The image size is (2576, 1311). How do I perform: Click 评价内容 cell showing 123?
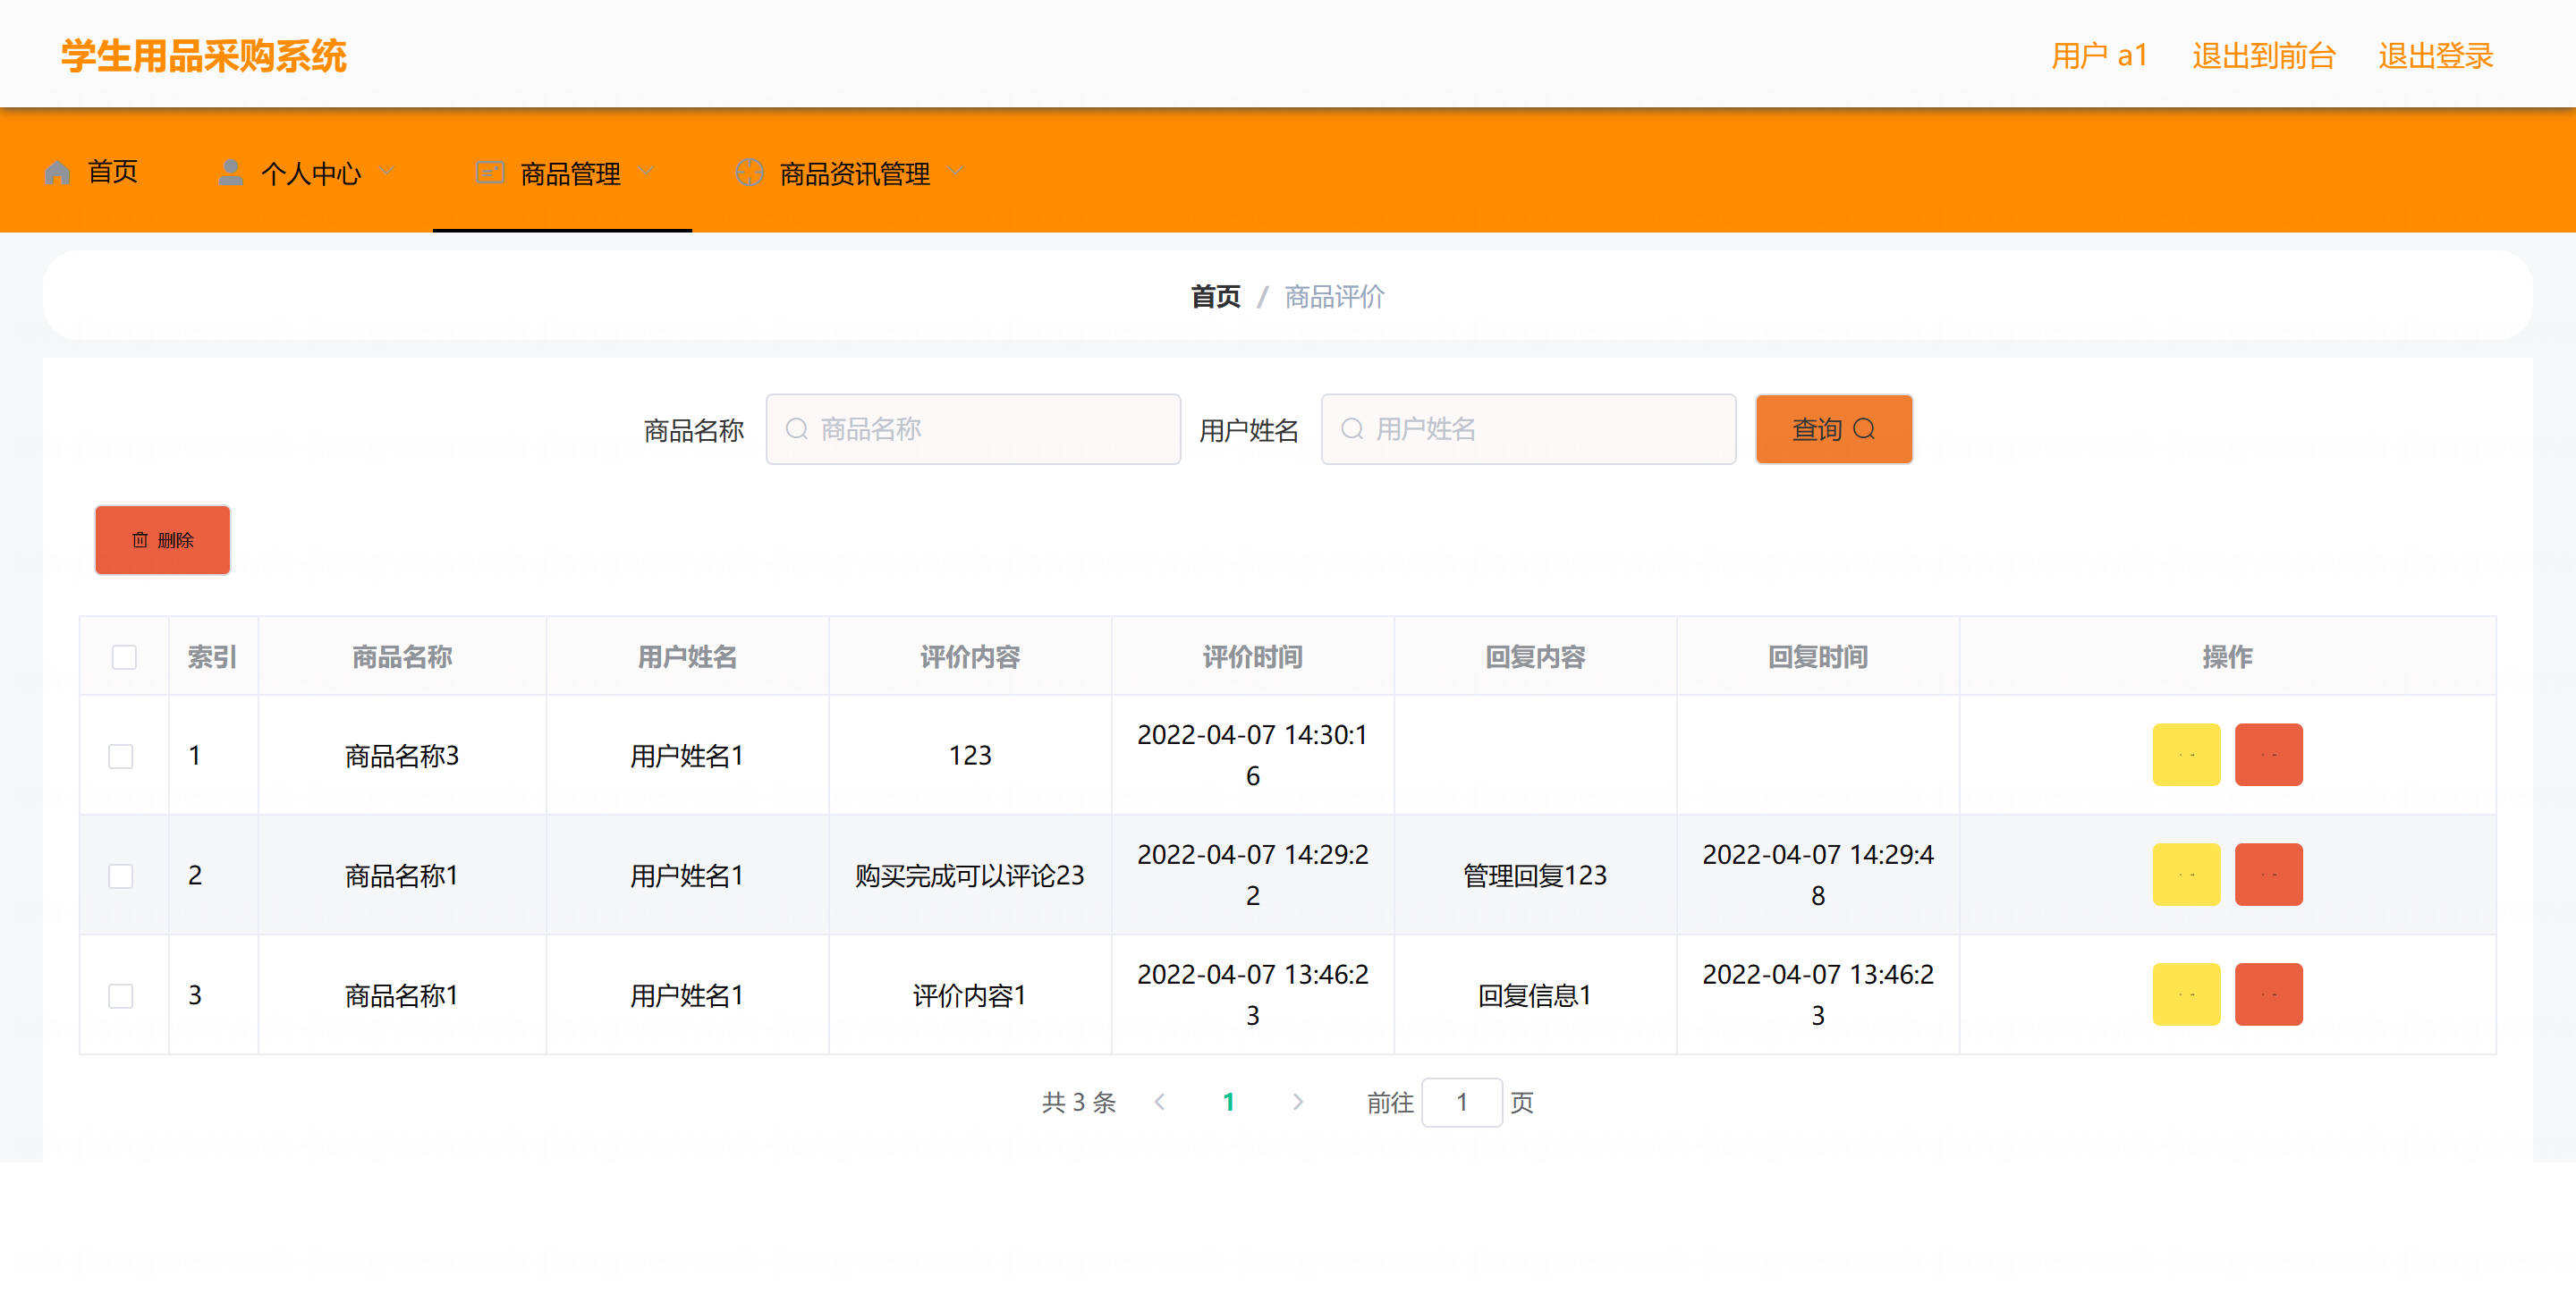tap(970, 756)
